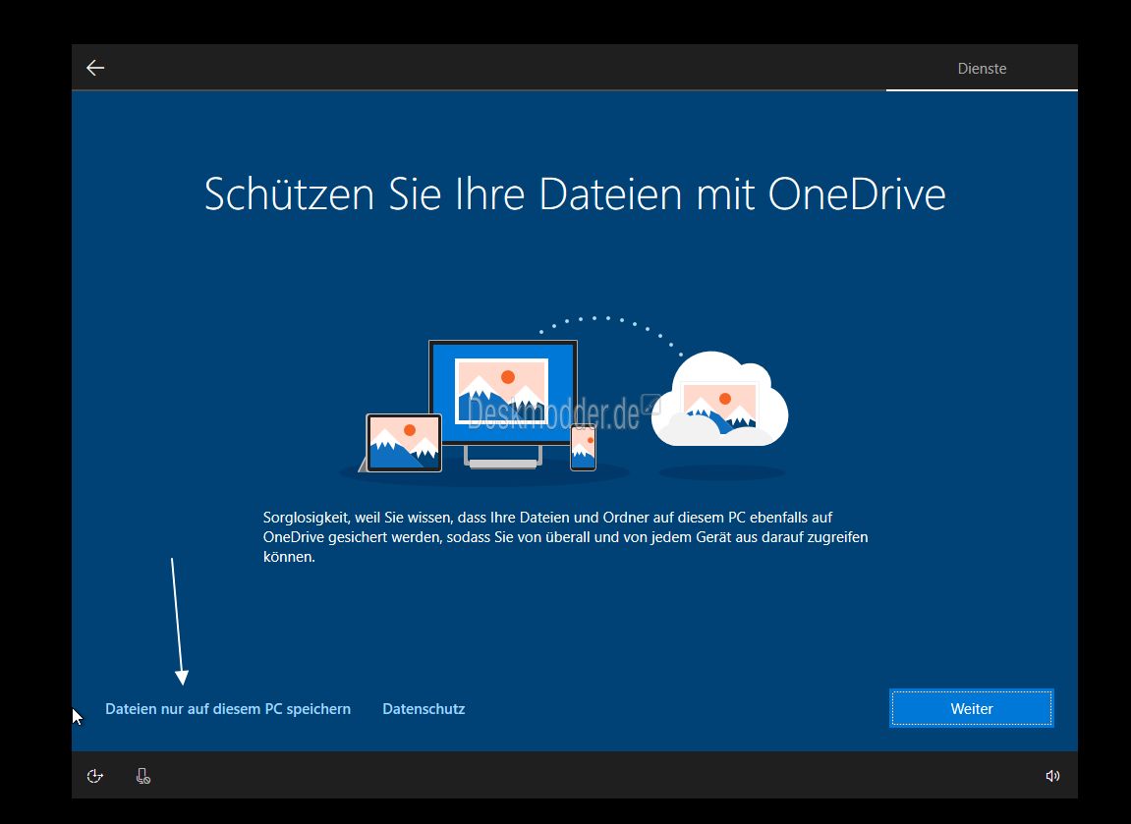The image size is (1131, 824).
Task: Open the Ease of Access icon
Action: 95,776
